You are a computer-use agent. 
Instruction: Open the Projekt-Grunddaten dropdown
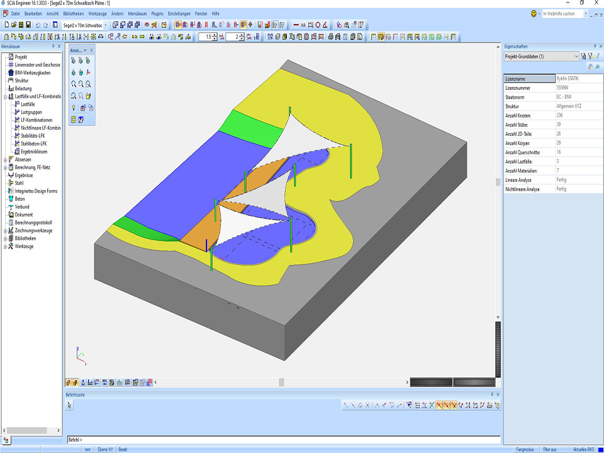(576, 57)
